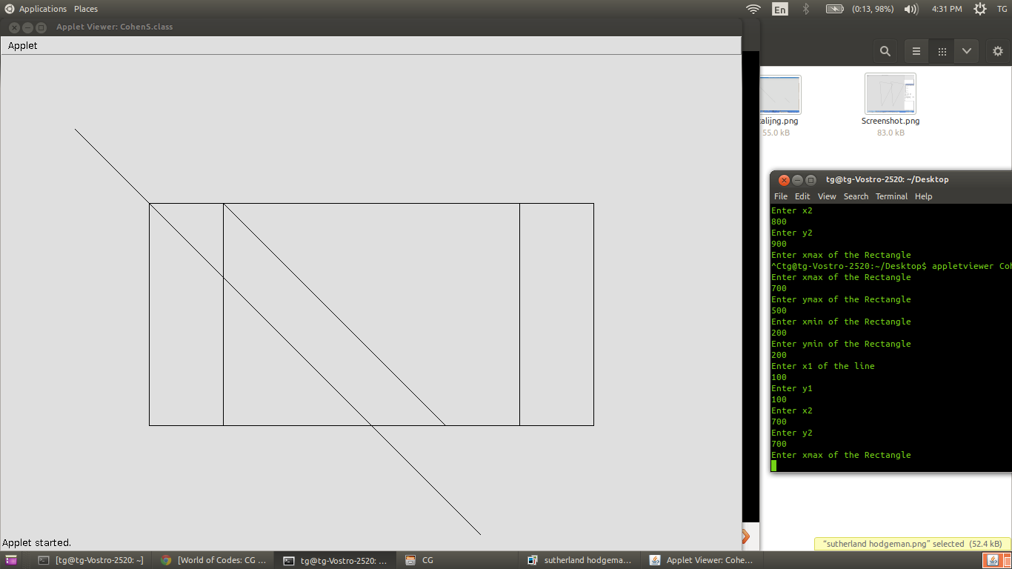Open the battery status indicator

tap(859, 9)
